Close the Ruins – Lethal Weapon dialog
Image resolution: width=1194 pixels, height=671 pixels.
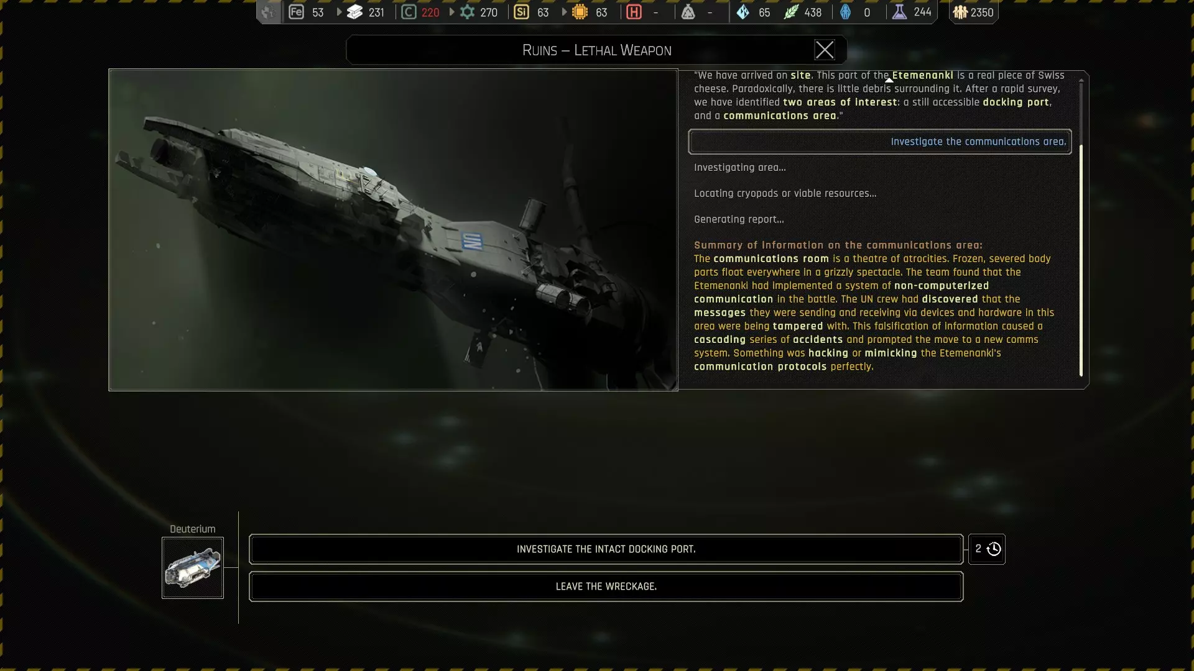[x=824, y=50]
